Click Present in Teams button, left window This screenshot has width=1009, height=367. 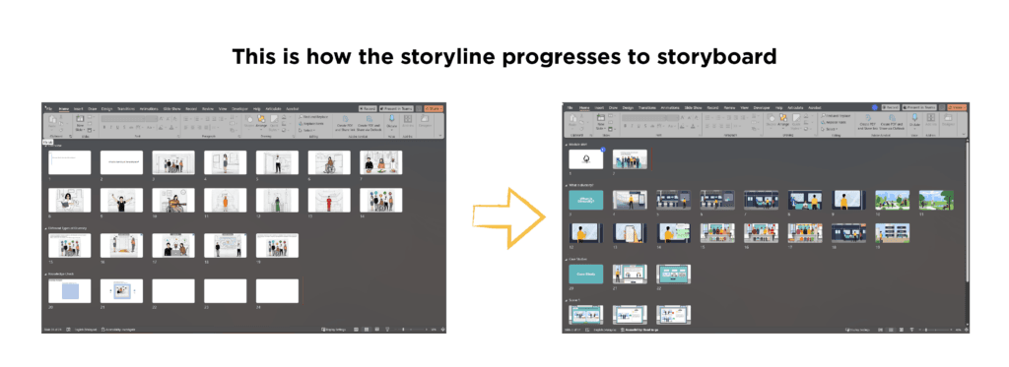(x=396, y=108)
